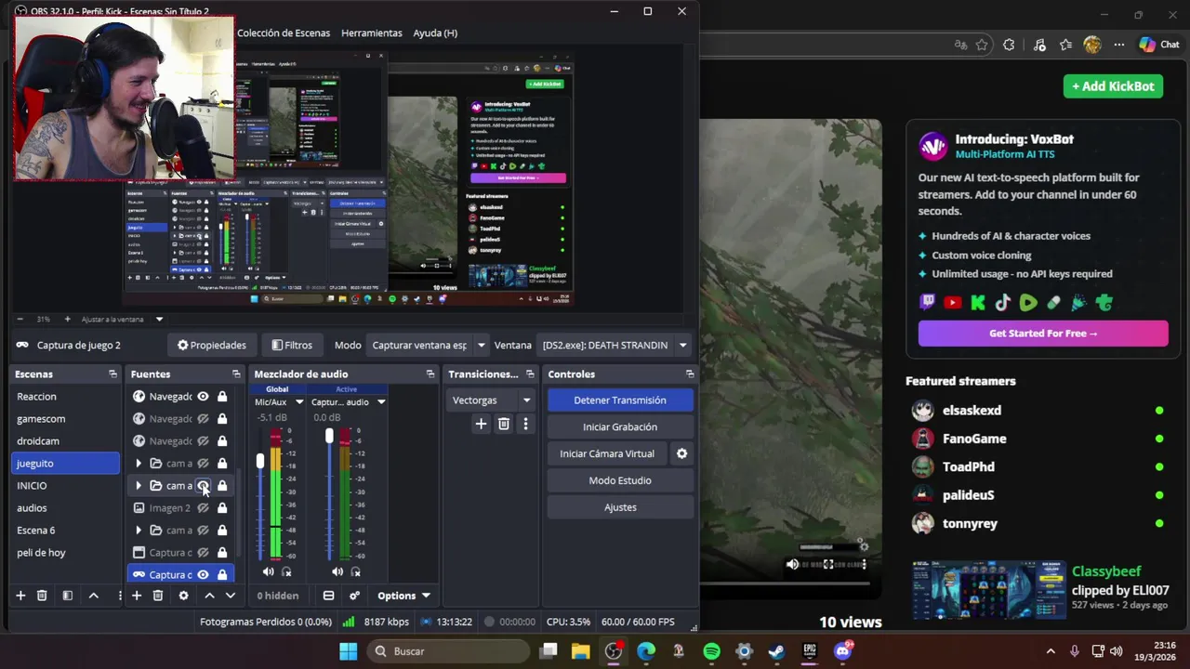This screenshot has height=669, width=1190.
Task: Switch the audio mixer to Active
Action: pyautogui.click(x=346, y=389)
